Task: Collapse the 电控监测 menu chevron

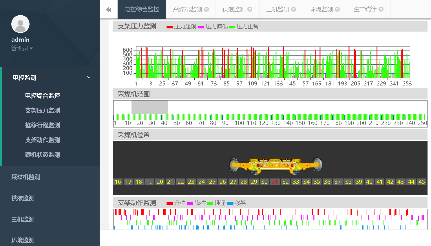Action: point(89,77)
